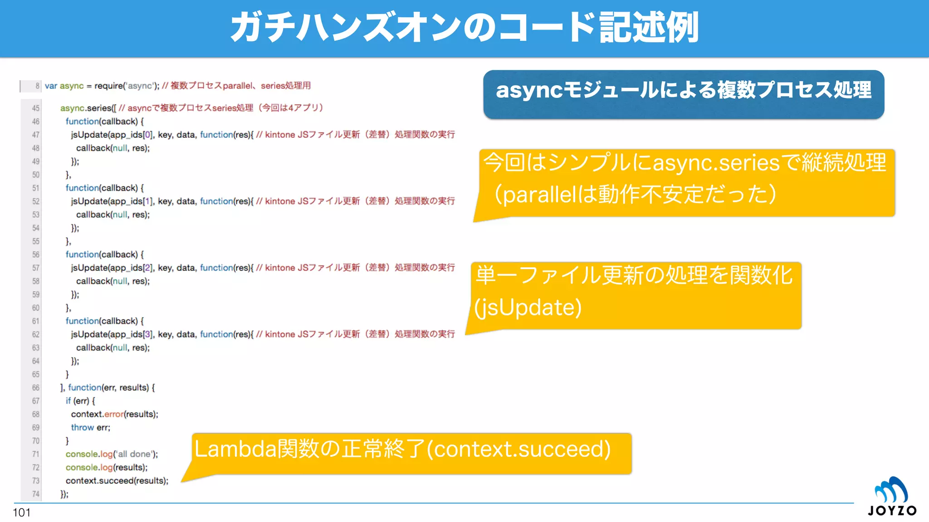Click the blue asyncモジュールによる複数プロセス処理 label
This screenshot has height=522, width=929.
(684, 94)
